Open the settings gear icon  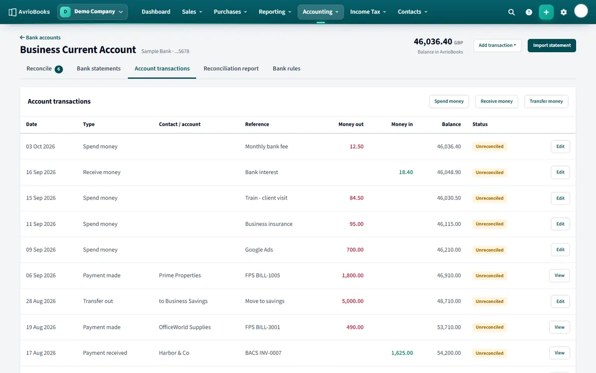pos(564,12)
